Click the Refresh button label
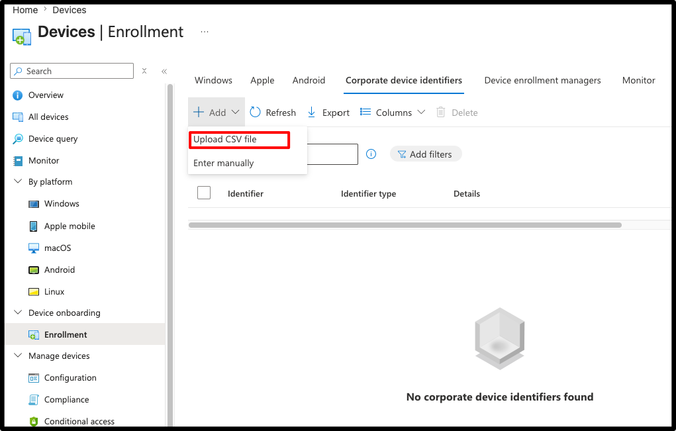Viewport: 676px width, 431px height. pyautogui.click(x=281, y=113)
